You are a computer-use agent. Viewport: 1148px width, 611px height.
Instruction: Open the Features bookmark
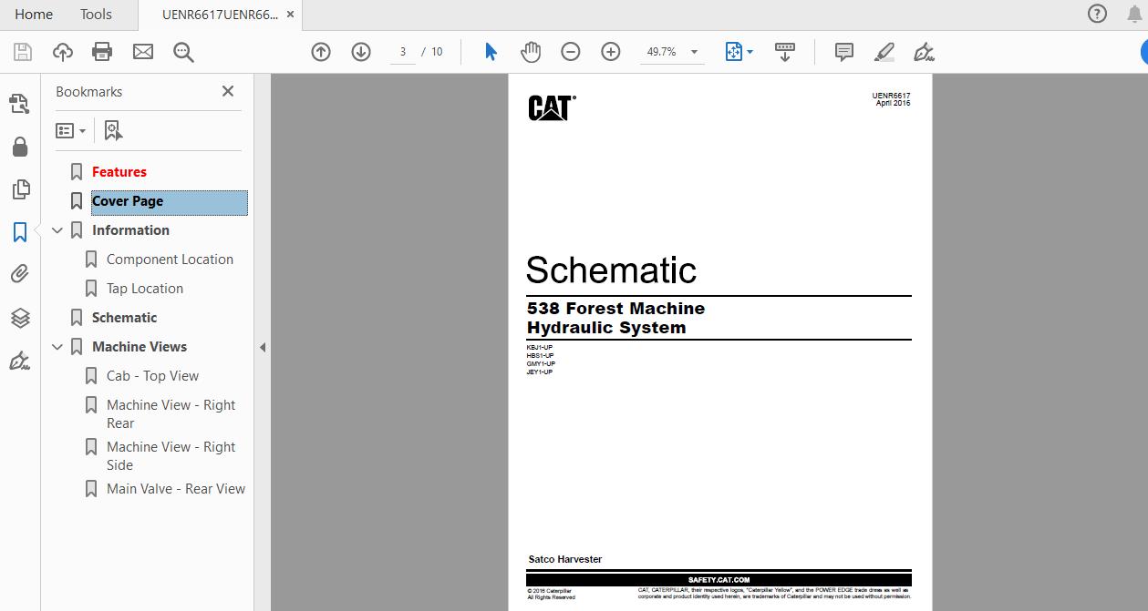119,172
